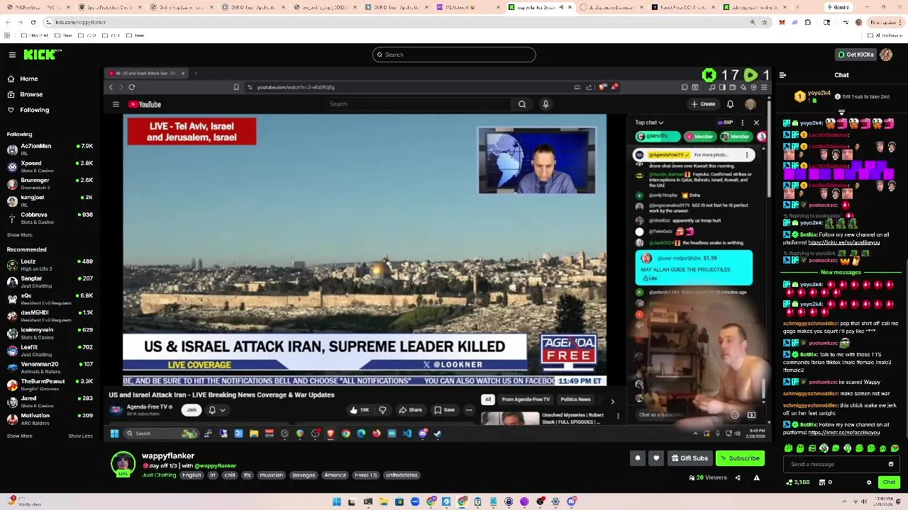The image size is (908, 510).
Task: Send message with green Chat button
Action: [x=889, y=482]
